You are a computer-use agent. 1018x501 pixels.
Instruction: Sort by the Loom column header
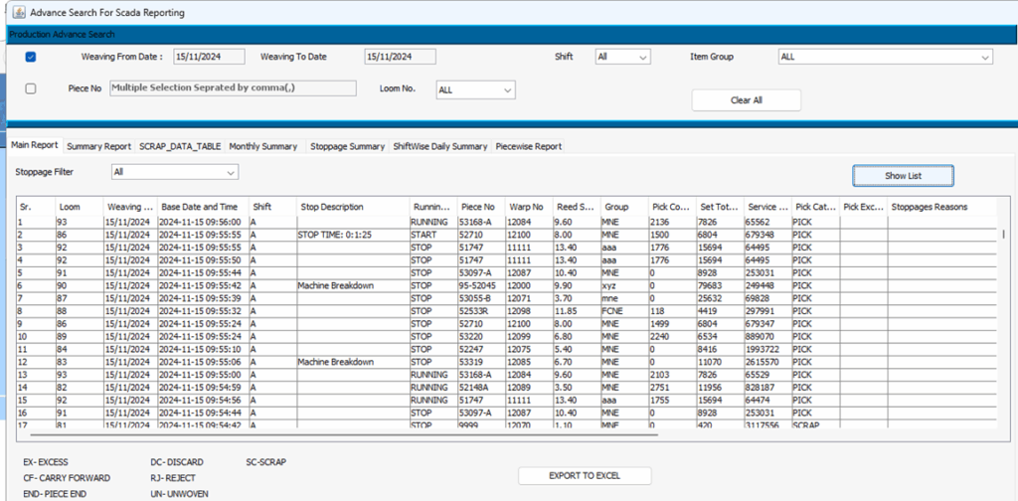coord(78,207)
